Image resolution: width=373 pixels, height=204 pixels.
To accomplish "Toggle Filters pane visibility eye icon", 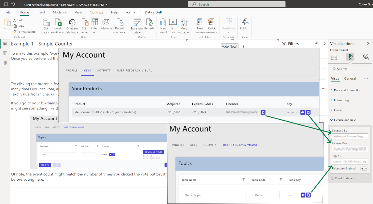I will [x=317, y=44].
